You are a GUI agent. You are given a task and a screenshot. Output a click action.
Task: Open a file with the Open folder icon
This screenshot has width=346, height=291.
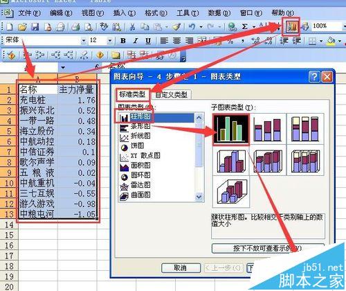[x=22, y=27]
